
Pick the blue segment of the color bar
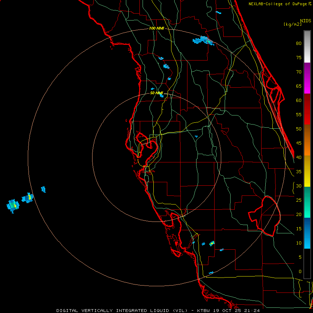pos(307,233)
